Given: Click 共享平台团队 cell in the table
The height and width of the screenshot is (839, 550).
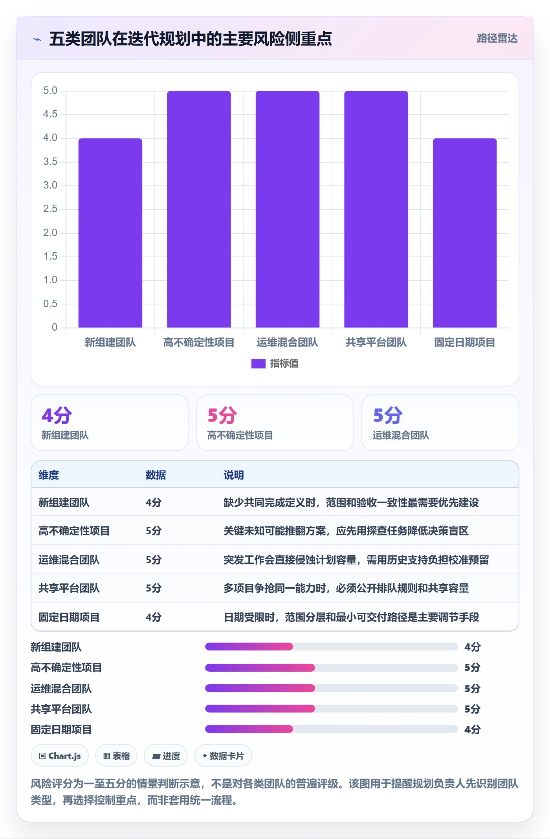Looking at the screenshot, I should (x=69, y=588).
